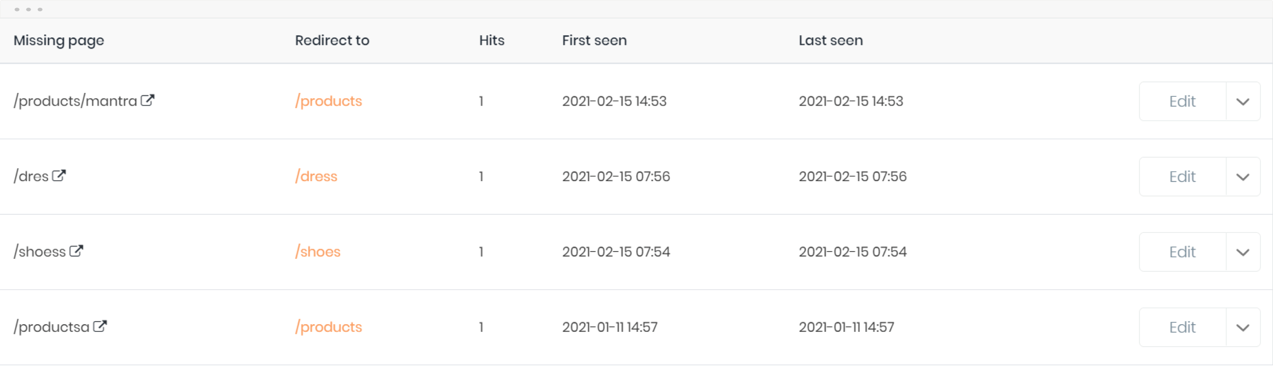This screenshot has height=367, width=1273.
Task: Open external link icon beside /shoess
Action: click(x=76, y=252)
